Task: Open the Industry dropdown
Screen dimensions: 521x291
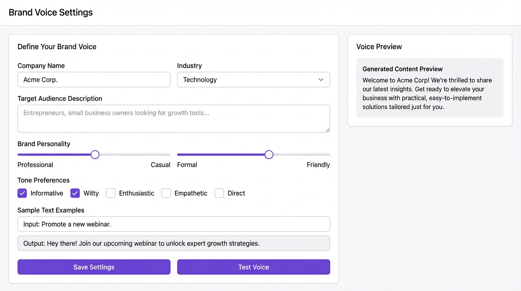Action: click(x=253, y=80)
